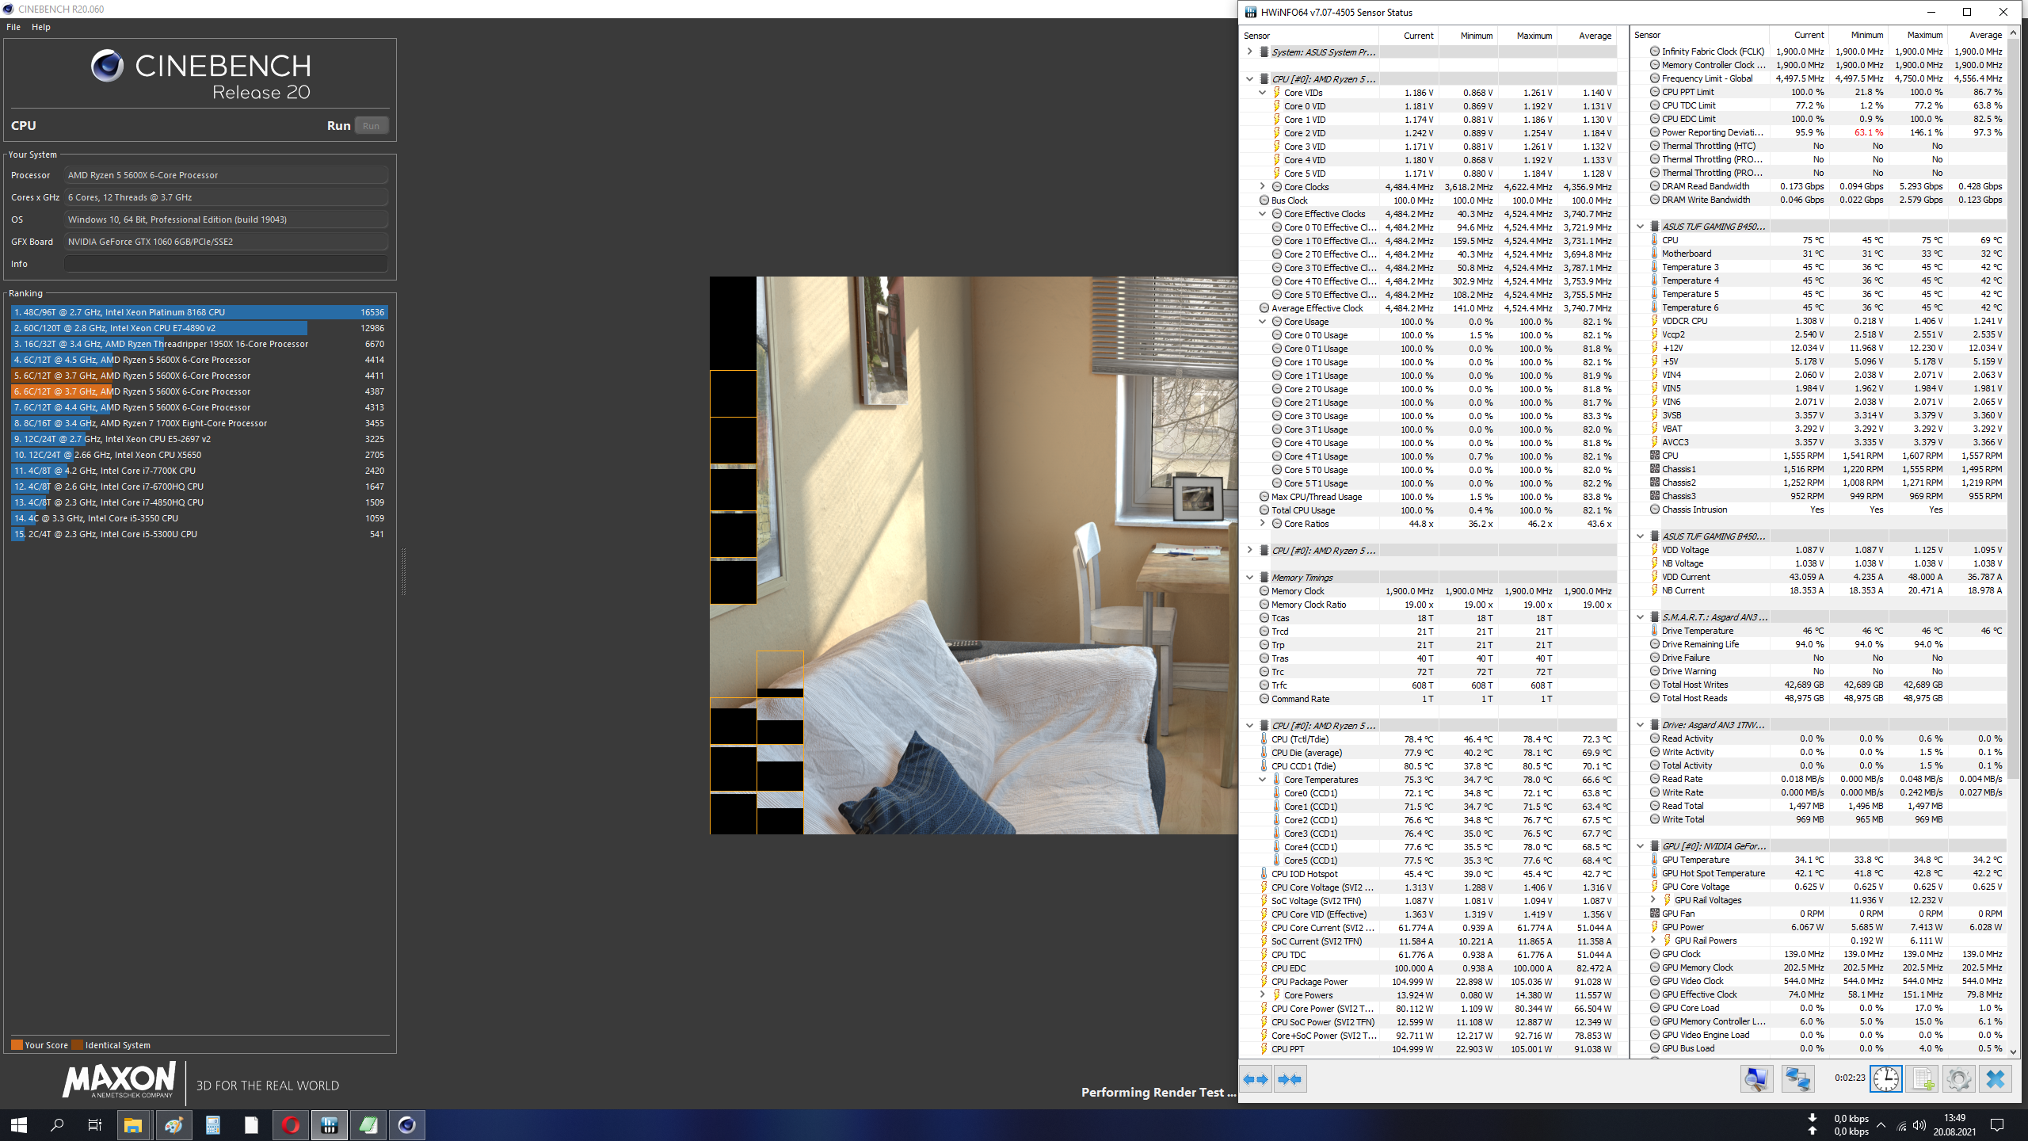Screen dimensions: 2028x1141
Task: Open HWiNFO sensor settings gear icon
Action: (1958, 1079)
